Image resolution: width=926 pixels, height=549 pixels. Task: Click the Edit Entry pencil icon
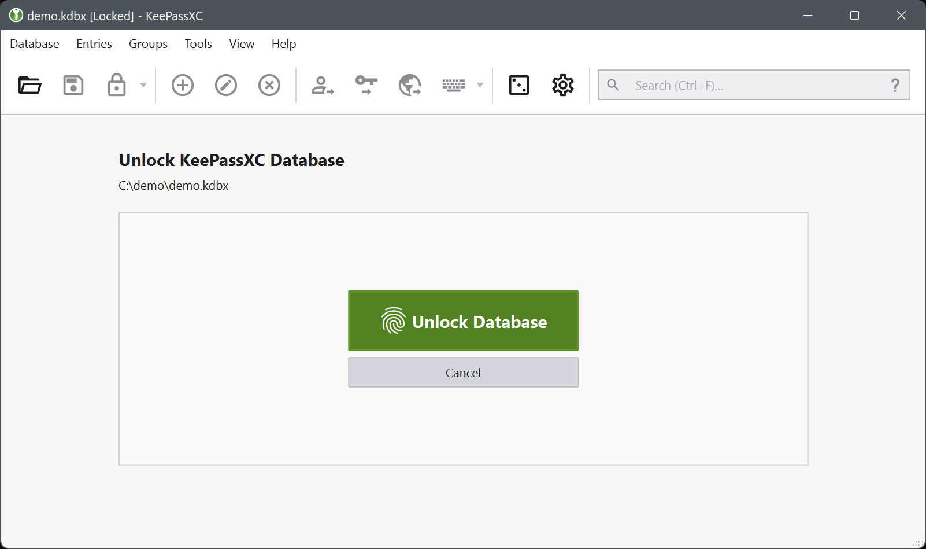[x=226, y=85]
